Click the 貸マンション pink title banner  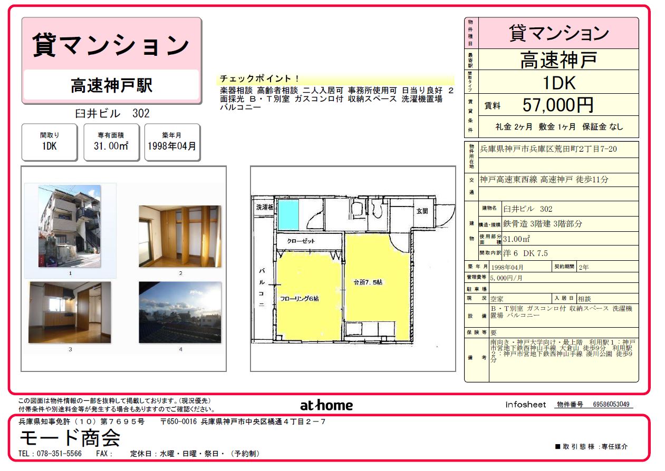(x=111, y=45)
